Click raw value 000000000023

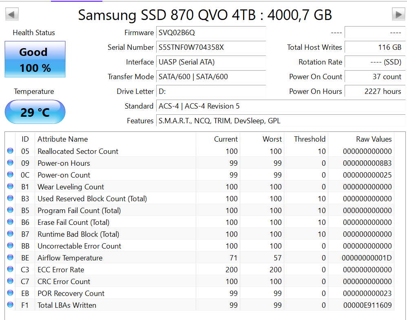tap(367, 293)
